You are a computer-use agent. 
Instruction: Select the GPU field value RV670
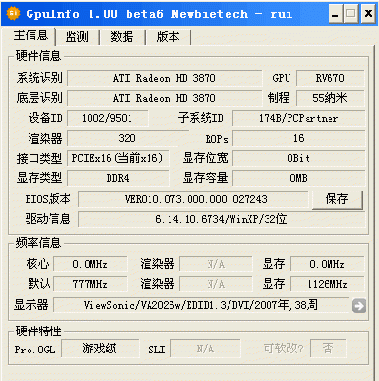(x=330, y=78)
